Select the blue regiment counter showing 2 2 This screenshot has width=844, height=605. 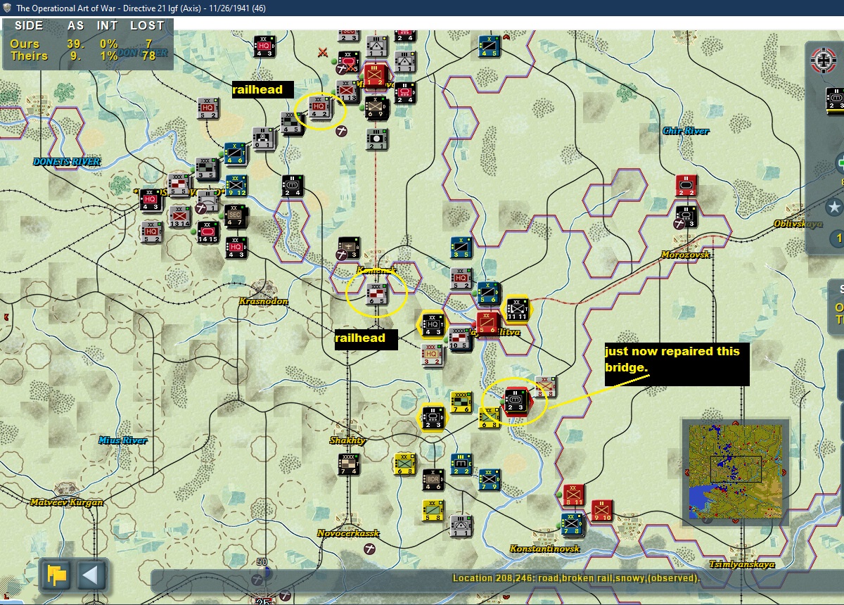coord(461,464)
